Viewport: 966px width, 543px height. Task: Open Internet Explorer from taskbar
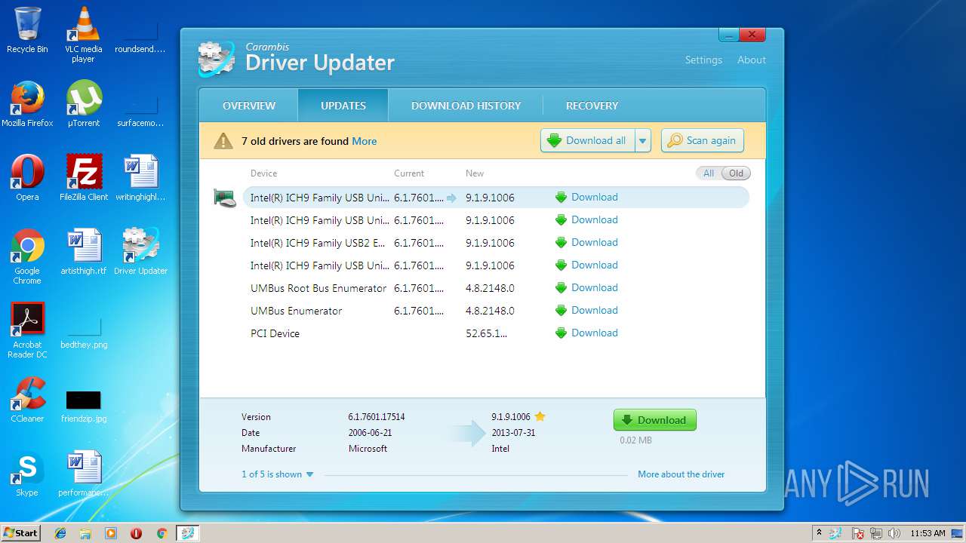(60, 533)
